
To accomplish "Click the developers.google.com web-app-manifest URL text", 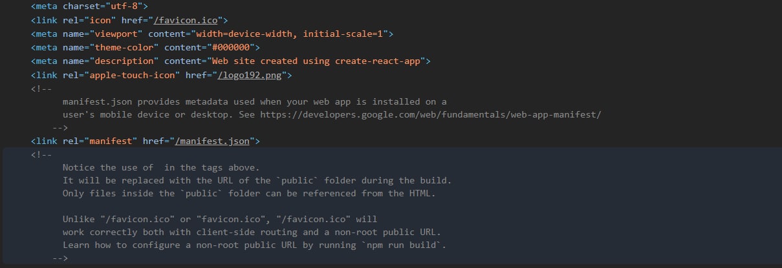I will pos(431,115).
